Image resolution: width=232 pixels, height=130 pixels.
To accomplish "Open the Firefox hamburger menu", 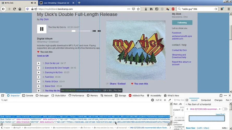I will 229,9.
